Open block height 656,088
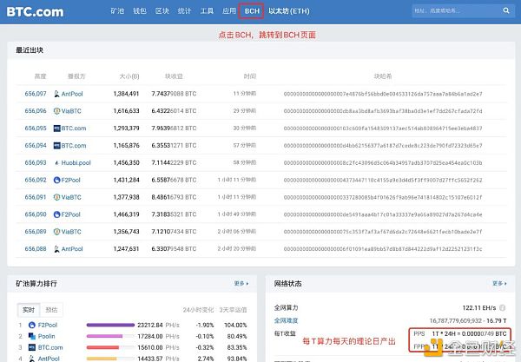The height and width of the screenshot is (362, 521). pos(36,249)
